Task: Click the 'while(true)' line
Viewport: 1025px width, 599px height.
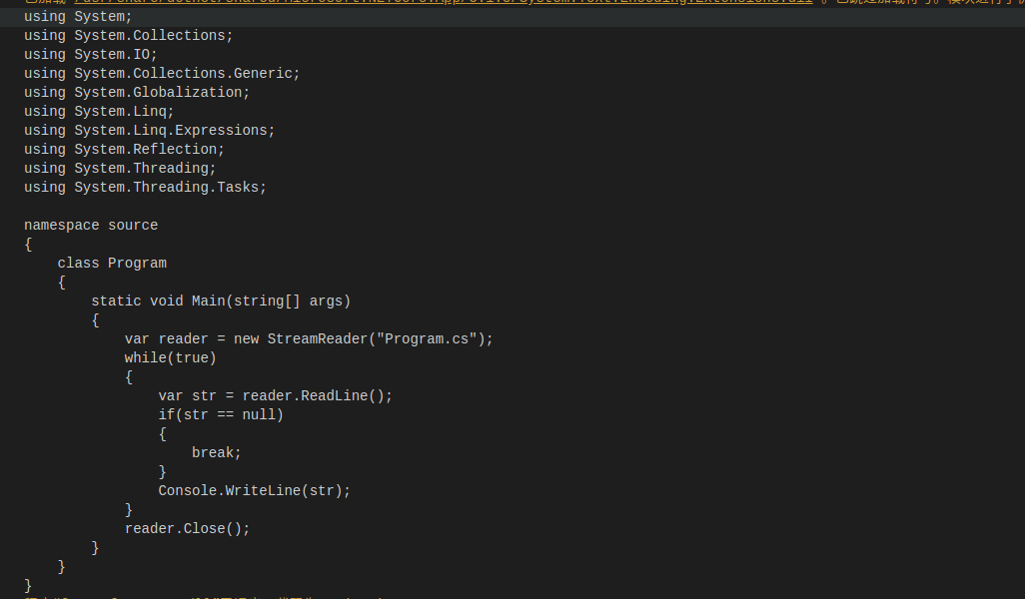Action: click(170, 357)
